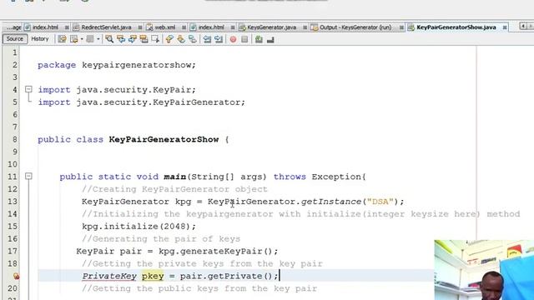
Task: Click kpg.initialize(2048); statement
Action: click(x=139, y=226)
